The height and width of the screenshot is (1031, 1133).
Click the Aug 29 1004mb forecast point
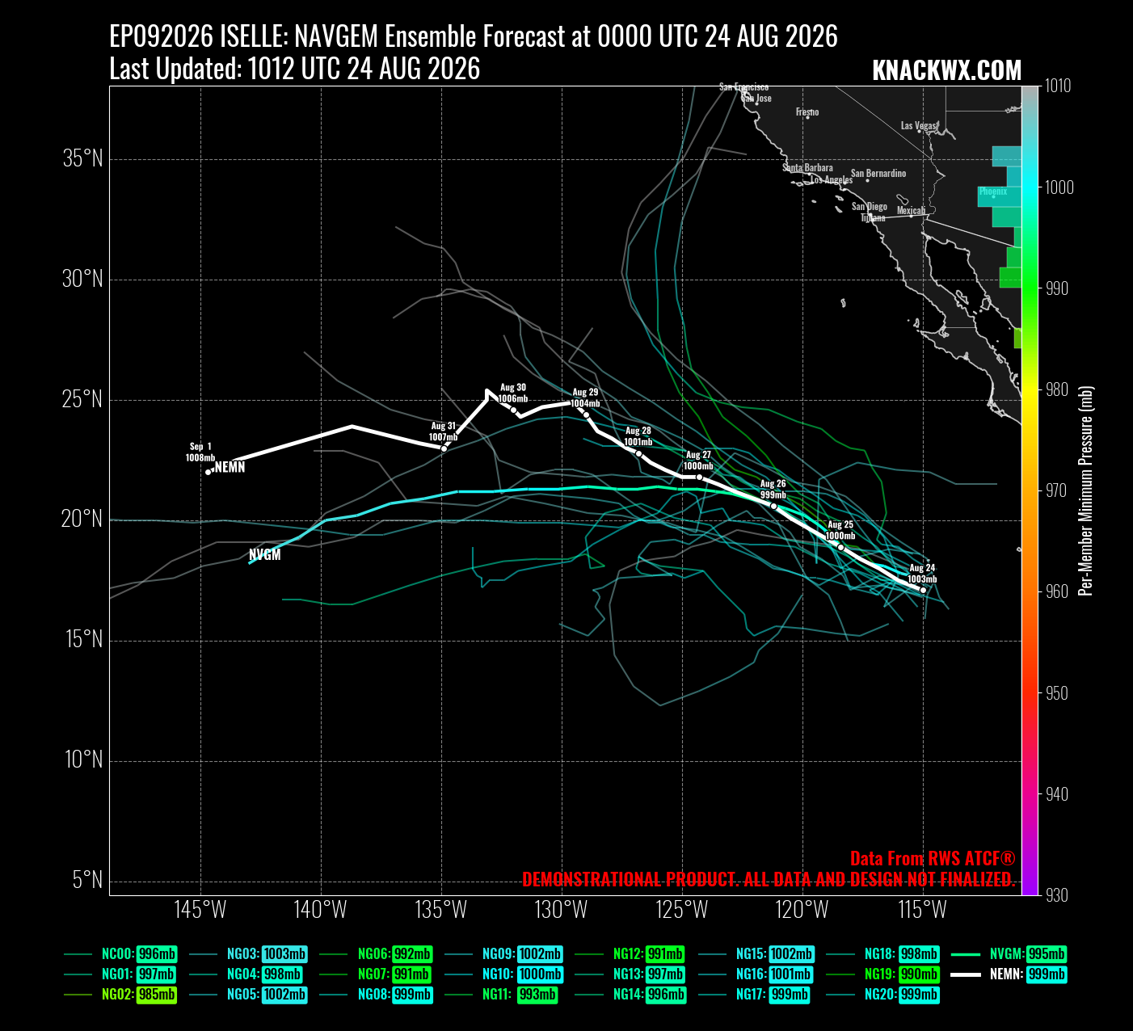pos(586,415)
